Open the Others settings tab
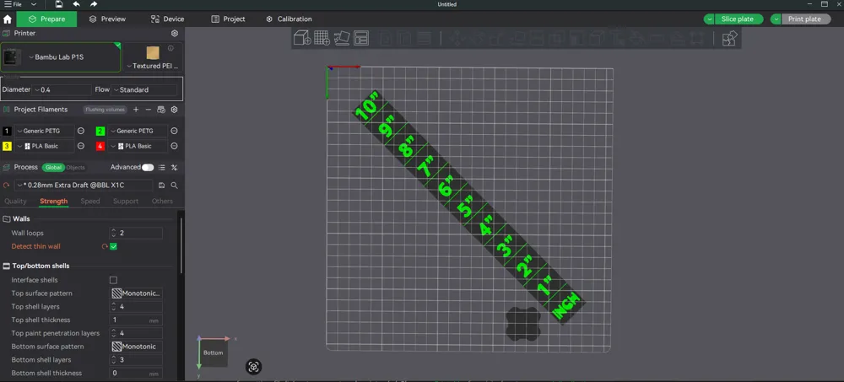 (x=162, y=202)
